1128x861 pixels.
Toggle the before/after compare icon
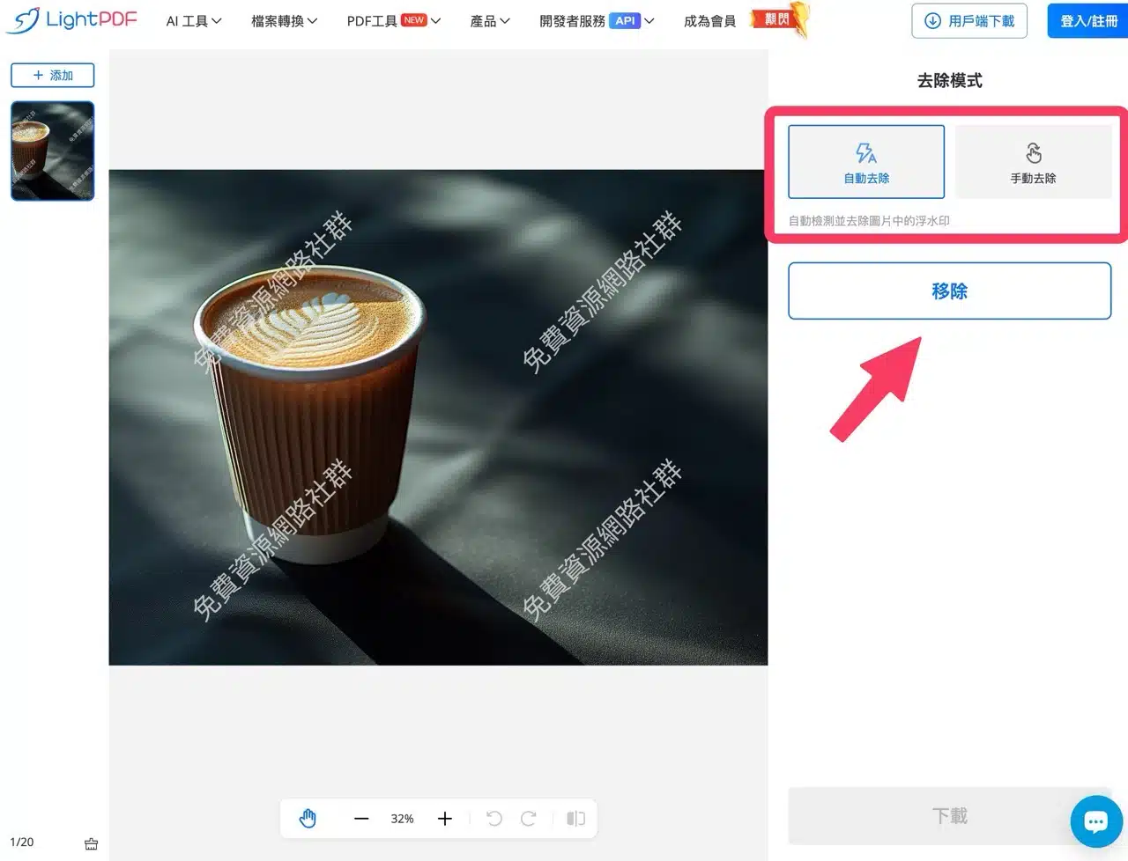pyautogui.click(x=575, y=818)
